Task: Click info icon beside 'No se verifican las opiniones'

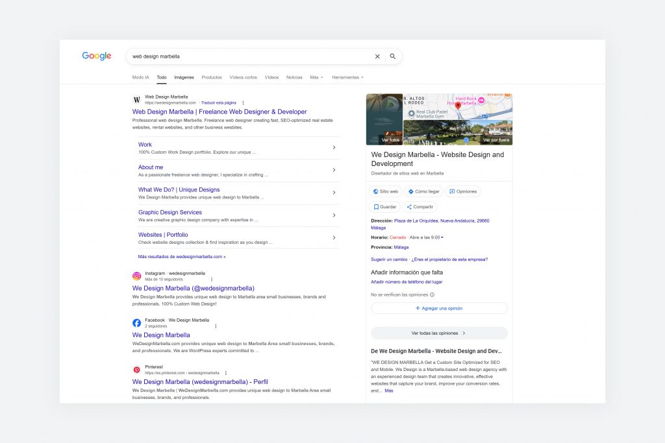Action: click(x=432, y=294)
